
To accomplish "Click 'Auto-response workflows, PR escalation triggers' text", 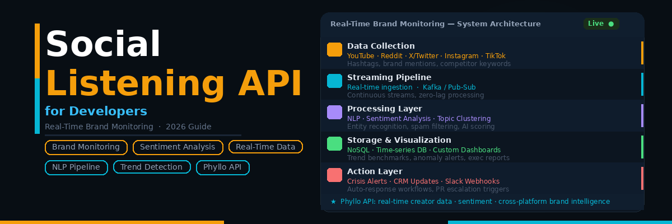I will (x=428, y=189).
